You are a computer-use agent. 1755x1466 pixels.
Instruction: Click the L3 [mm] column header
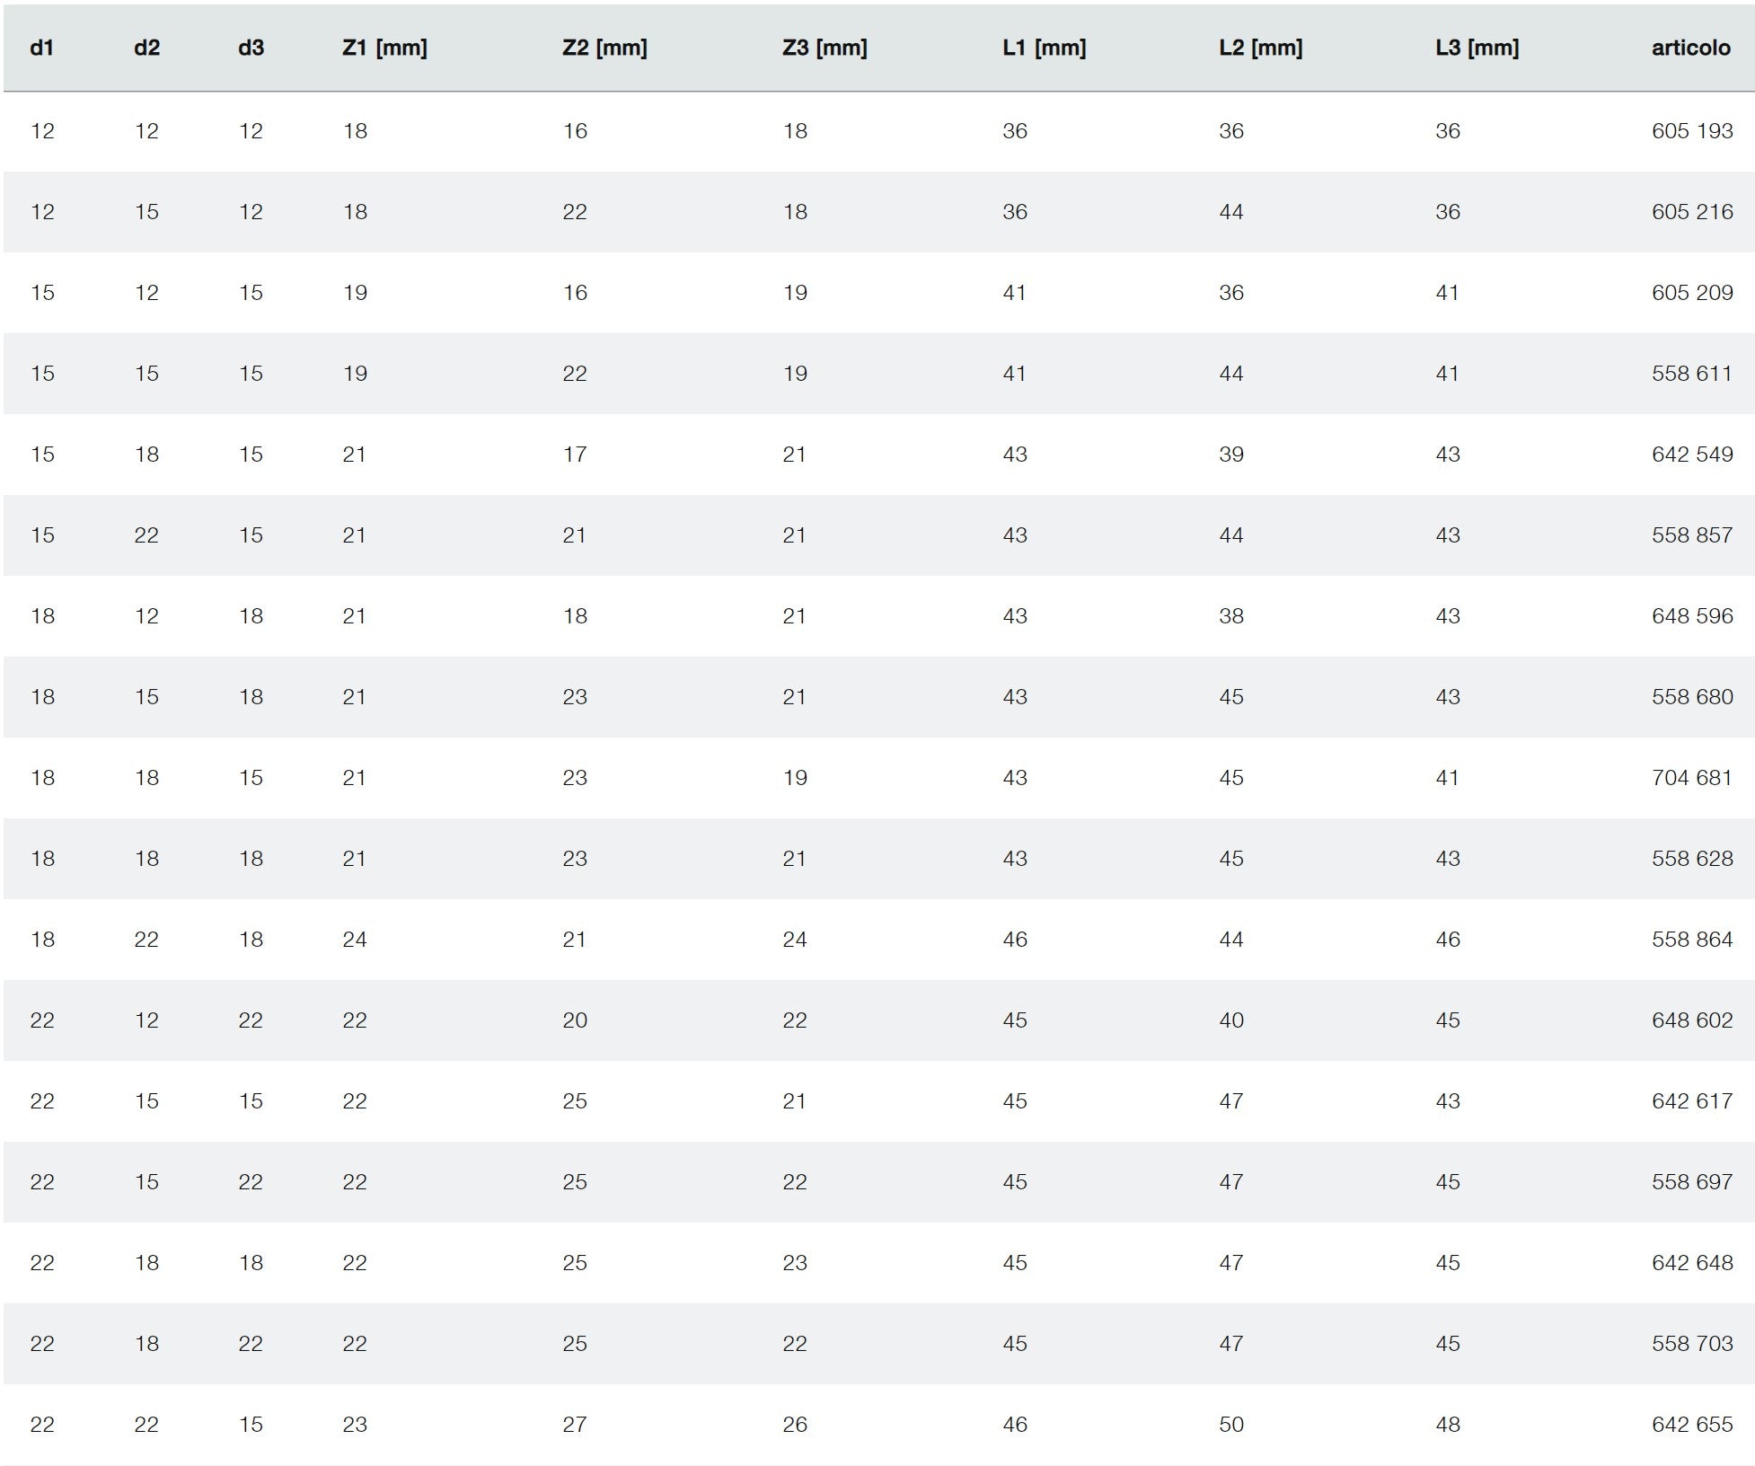(1477, 48)
